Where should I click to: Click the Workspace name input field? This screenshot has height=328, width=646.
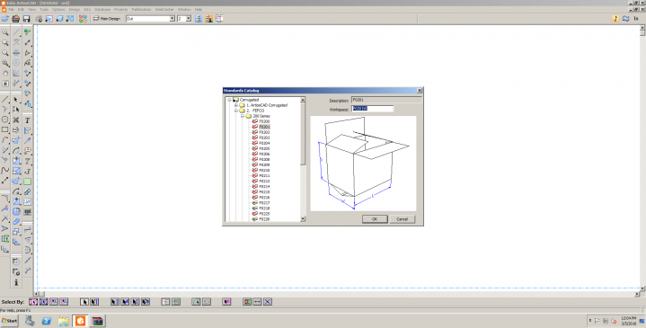click(x=373, y=109)
